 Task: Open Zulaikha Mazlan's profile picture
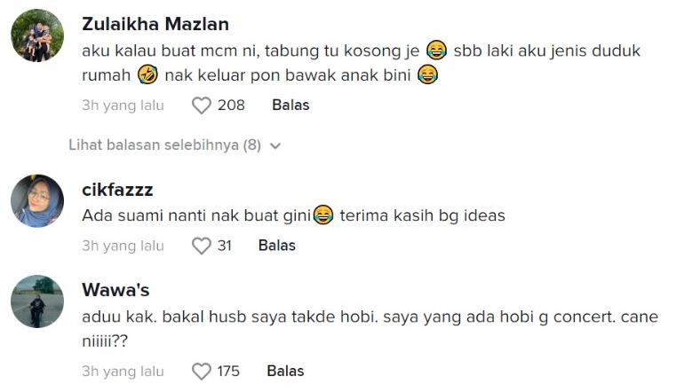click(37, 35)
